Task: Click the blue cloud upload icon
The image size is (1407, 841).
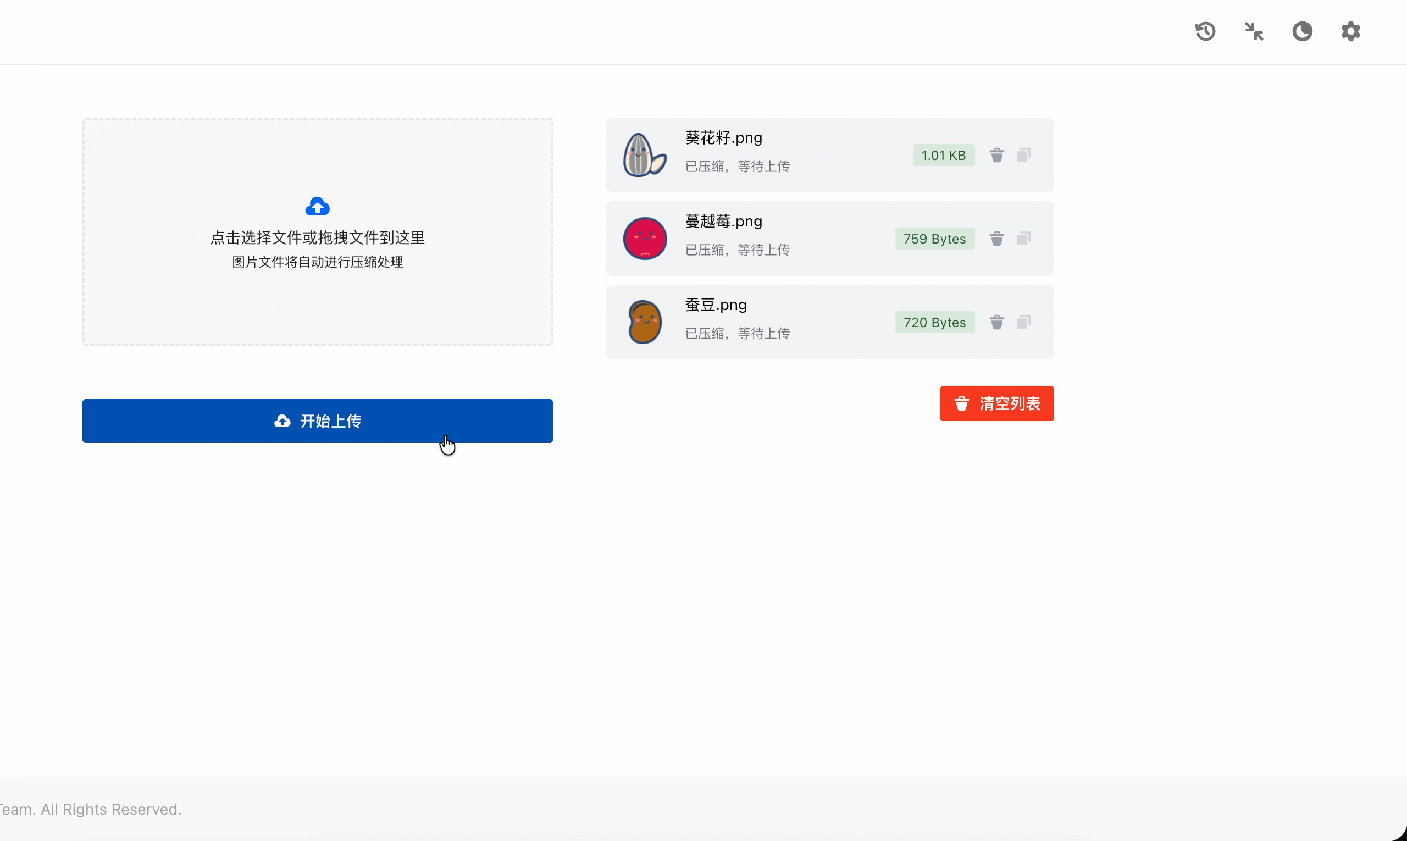Action: tap(317, 207)
